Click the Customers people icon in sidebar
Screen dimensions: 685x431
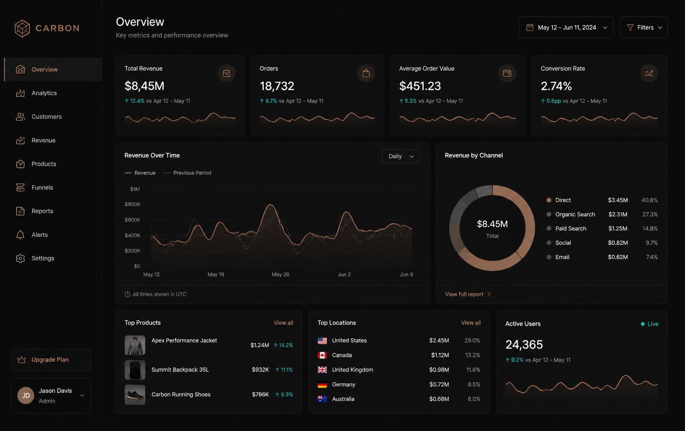click(x=20, y=117)
